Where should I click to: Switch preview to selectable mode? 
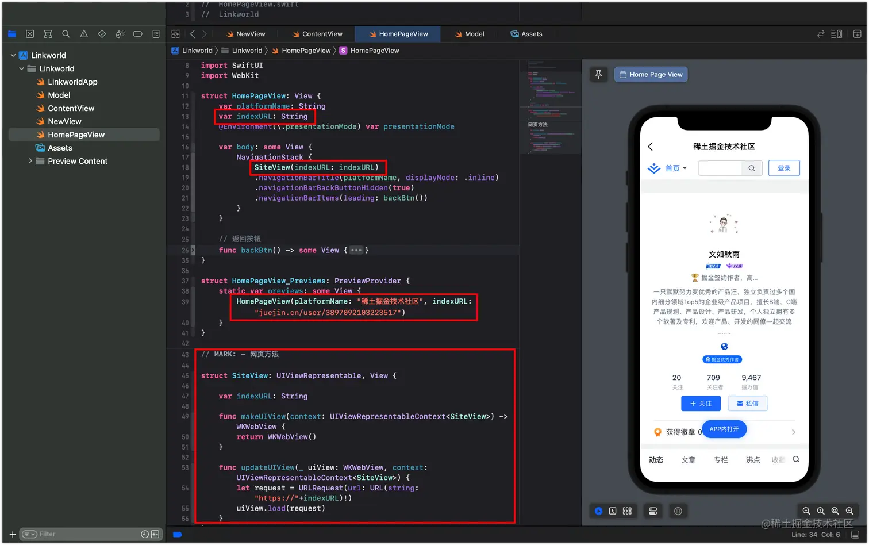pos(613,511)
